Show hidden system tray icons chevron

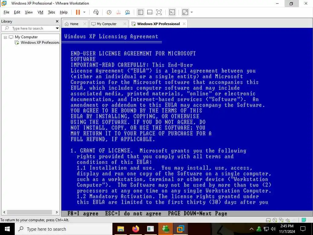click(252, 229)
